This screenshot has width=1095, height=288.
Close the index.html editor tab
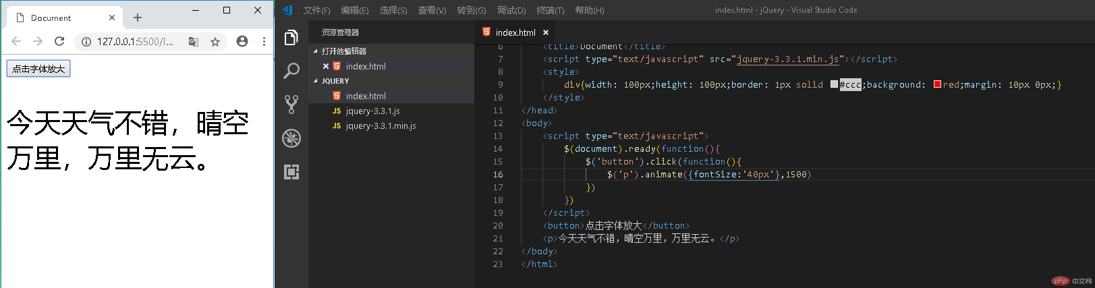pos(546,32)
